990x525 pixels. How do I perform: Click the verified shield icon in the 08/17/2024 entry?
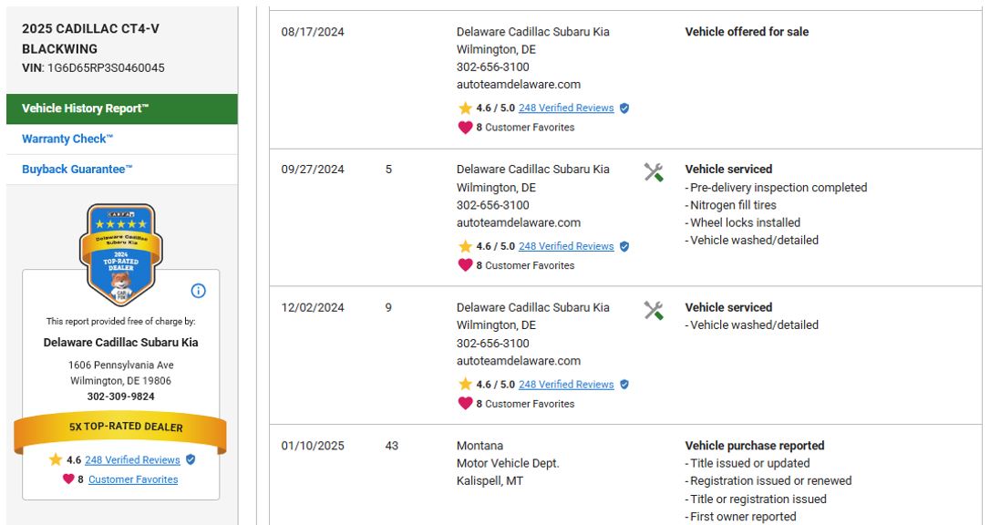pos(624,108)
